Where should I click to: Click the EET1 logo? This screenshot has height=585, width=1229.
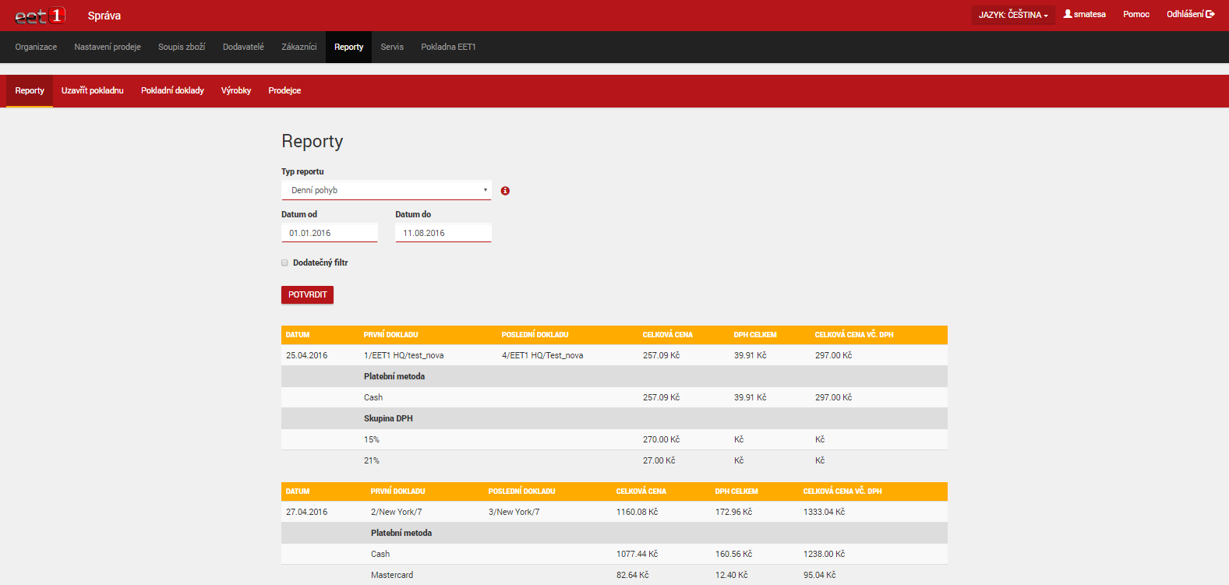pyautogui.click(x=41, y=16)
